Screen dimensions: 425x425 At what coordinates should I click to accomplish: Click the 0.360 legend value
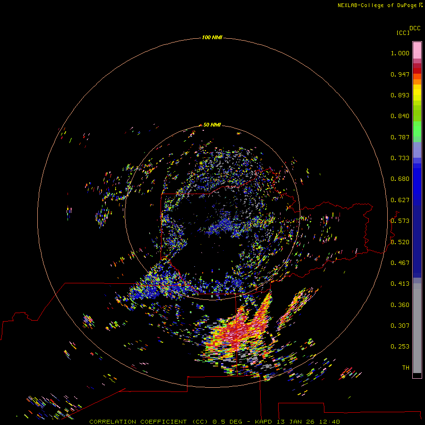click(x=400, y=305)
